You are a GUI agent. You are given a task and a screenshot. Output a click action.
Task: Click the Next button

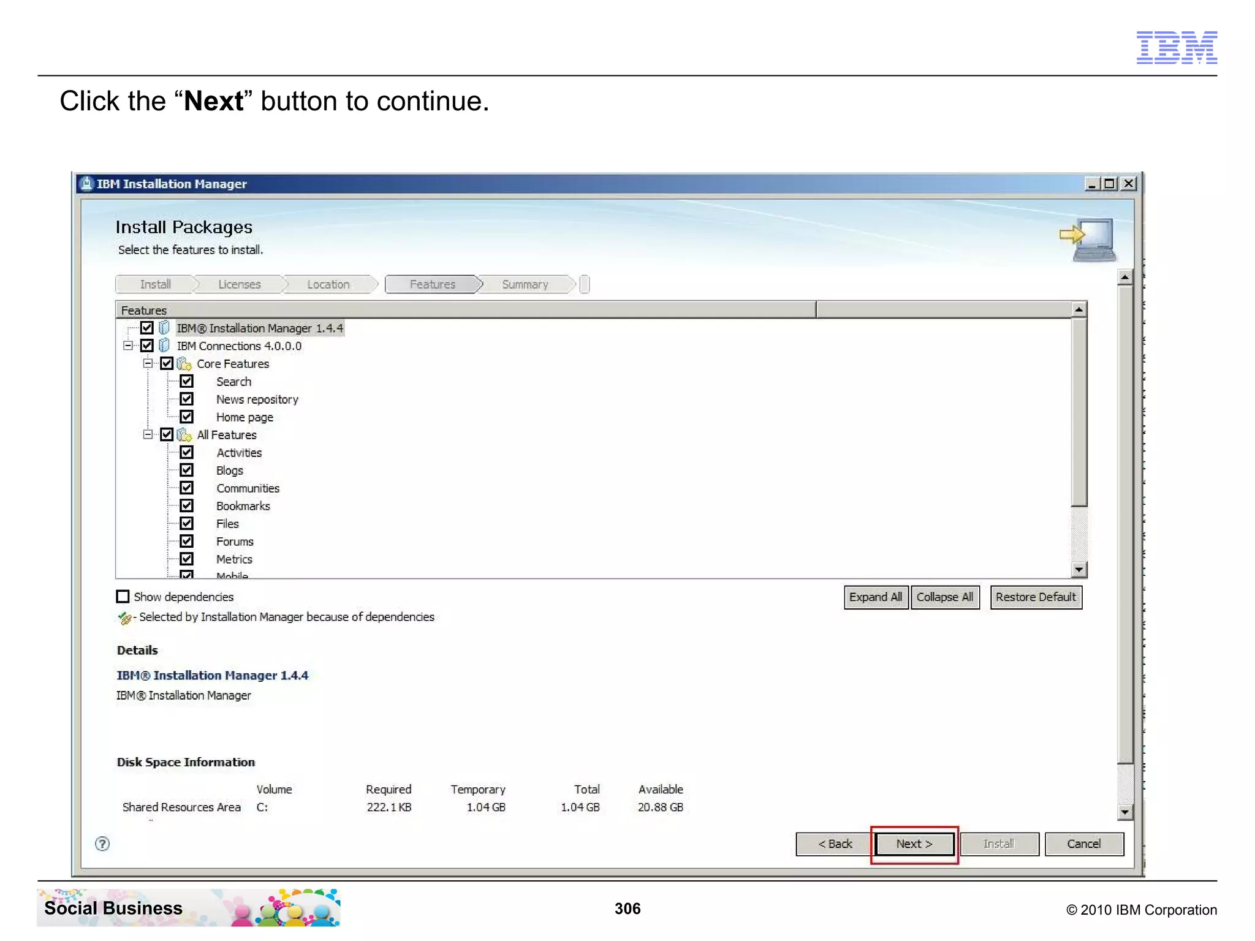click(914, 844)
